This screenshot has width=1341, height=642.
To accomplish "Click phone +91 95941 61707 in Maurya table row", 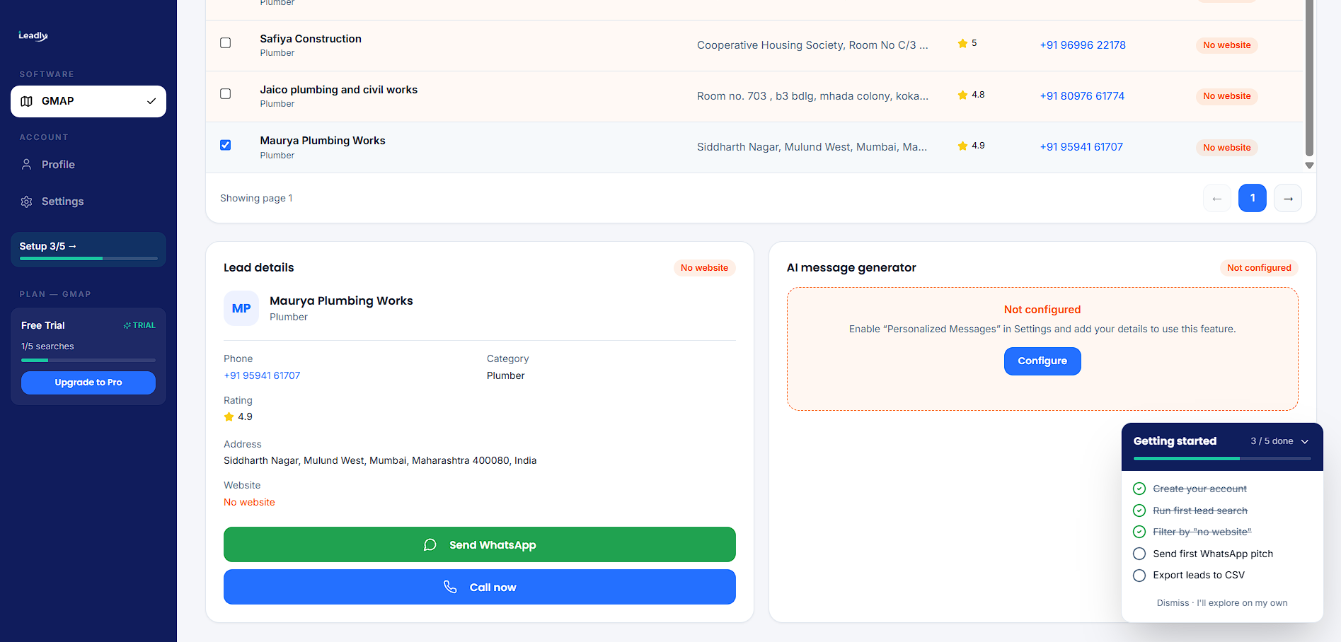I will coord(1081,147).
